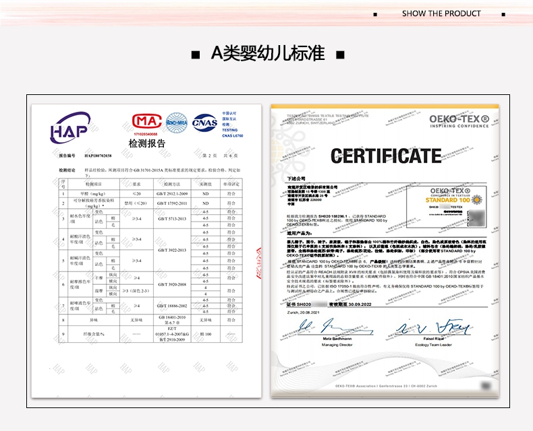Click the A类婴幼儿标准 section heading
533x431 pixels.
[x=268, y=54]
